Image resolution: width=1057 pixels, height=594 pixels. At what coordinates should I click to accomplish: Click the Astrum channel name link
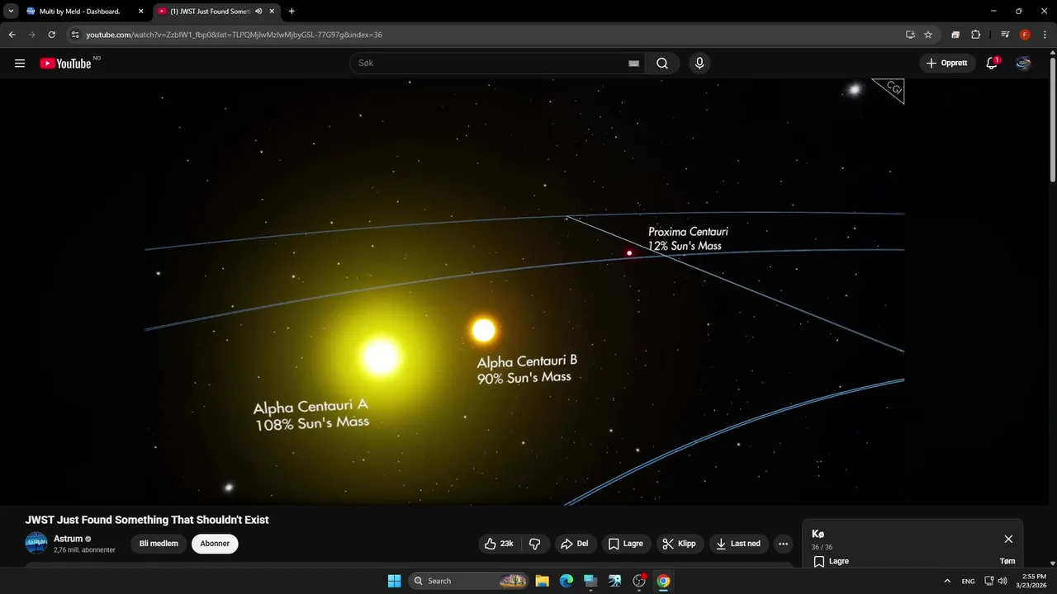[x=69, y=539]
